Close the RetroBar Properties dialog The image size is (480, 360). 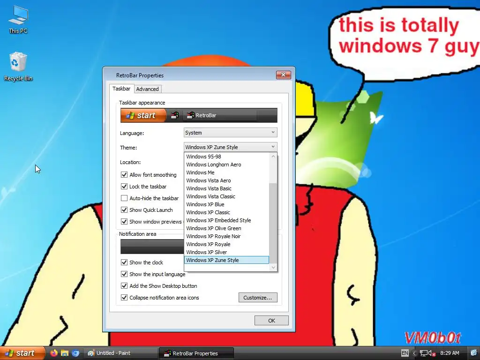click(284, 75)
